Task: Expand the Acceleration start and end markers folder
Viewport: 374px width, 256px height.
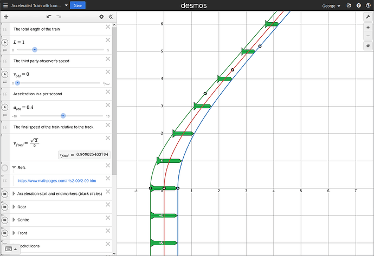Action: (x=14, y=194)
